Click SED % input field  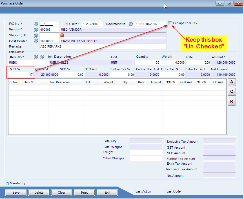tap(72, 75)
